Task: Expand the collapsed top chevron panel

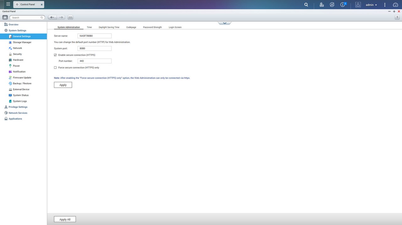Action: tap(225, 23)
